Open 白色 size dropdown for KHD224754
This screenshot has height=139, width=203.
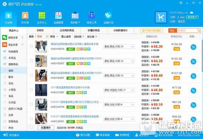point(119,105)
